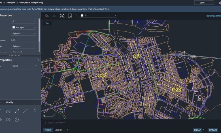
Task: Edit the linetype scale 1.00 field
Action: (x=24, y=40)
